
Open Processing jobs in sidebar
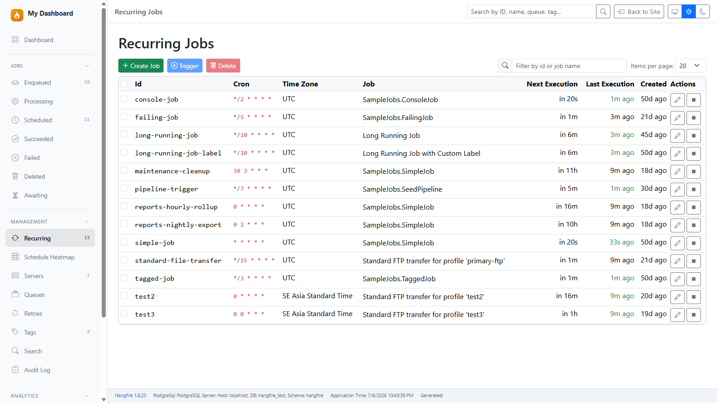(50, 101)
